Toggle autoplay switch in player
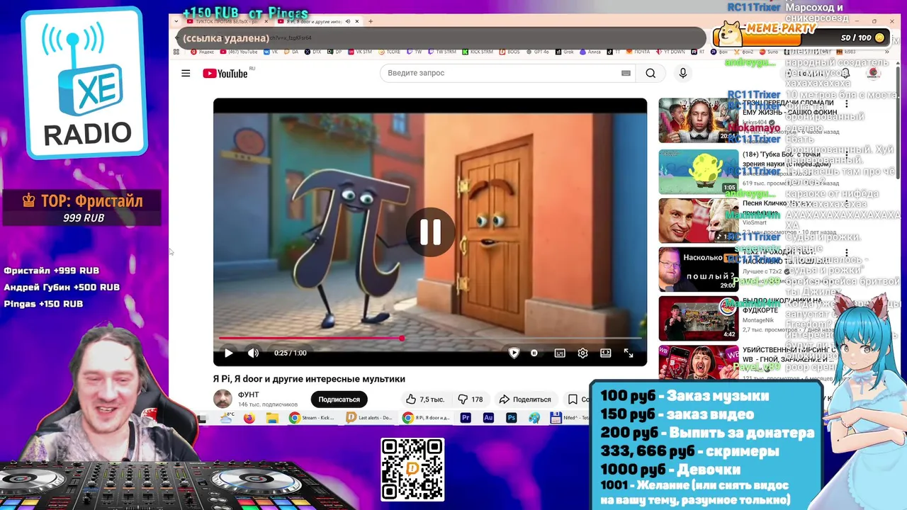907x510 pixels. pos(534,353)
